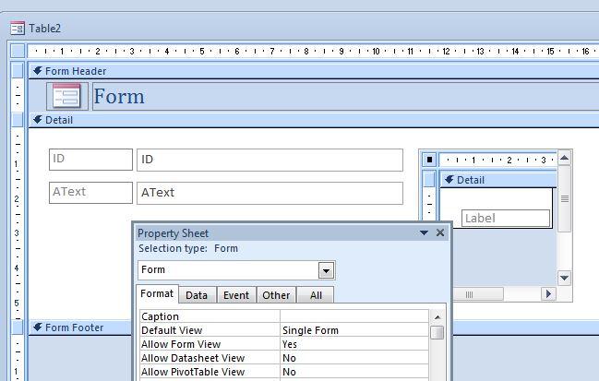Select the AText text box control

pyautogui.click(x=270, y=193)
